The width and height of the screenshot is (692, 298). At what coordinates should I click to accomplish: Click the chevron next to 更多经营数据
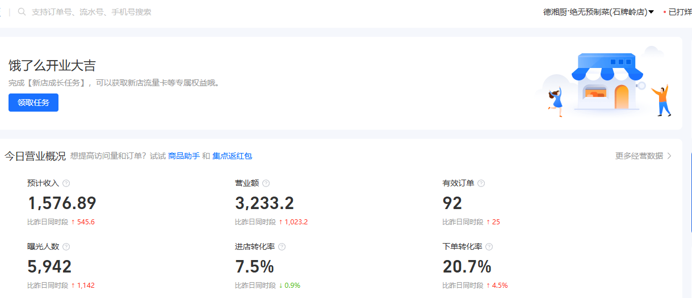coord(669,156)
